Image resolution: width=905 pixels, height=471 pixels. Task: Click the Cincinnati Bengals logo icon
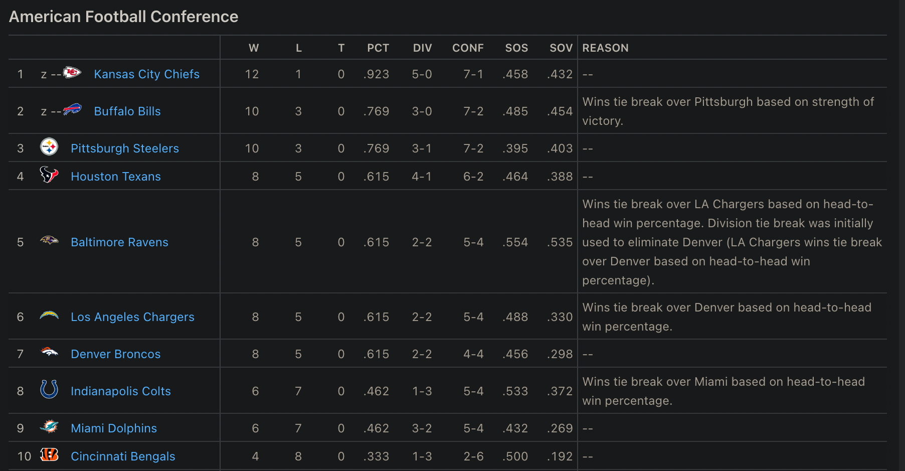click(49, 455)
